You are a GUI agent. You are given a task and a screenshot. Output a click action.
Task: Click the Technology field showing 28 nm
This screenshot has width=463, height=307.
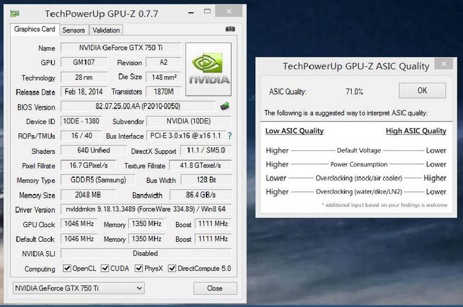click(84, 77)
